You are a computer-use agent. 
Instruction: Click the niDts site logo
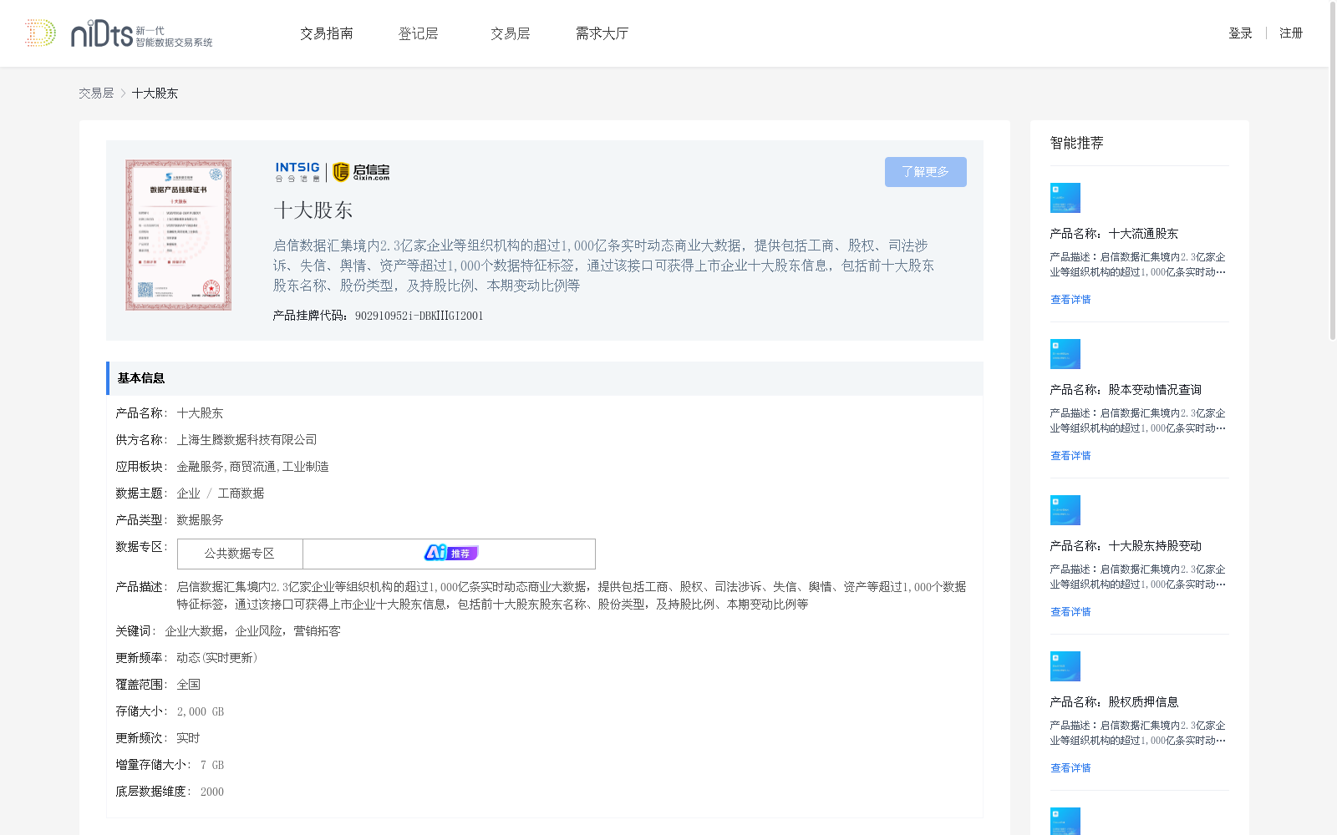click(119, 33)
